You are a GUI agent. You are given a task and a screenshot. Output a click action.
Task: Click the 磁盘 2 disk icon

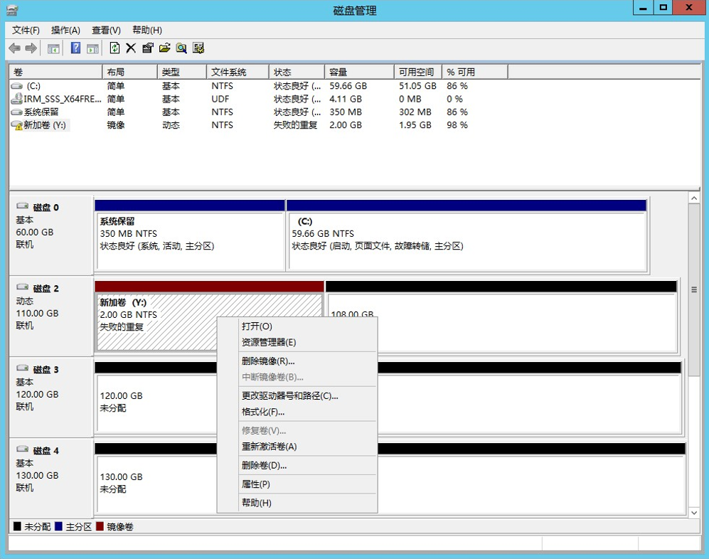pos(23,287)
